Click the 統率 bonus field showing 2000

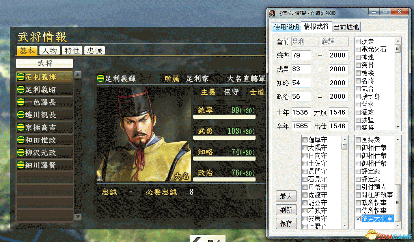338,55
